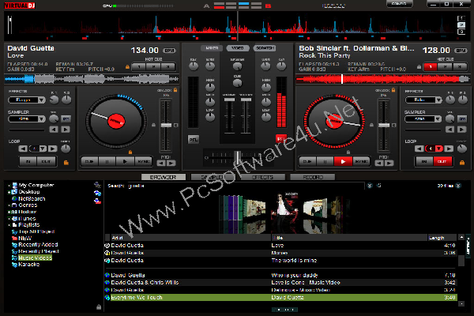Select the Recently Added folder
The height and width of the screenshot is (316, 474).
(x=38, y=245)
